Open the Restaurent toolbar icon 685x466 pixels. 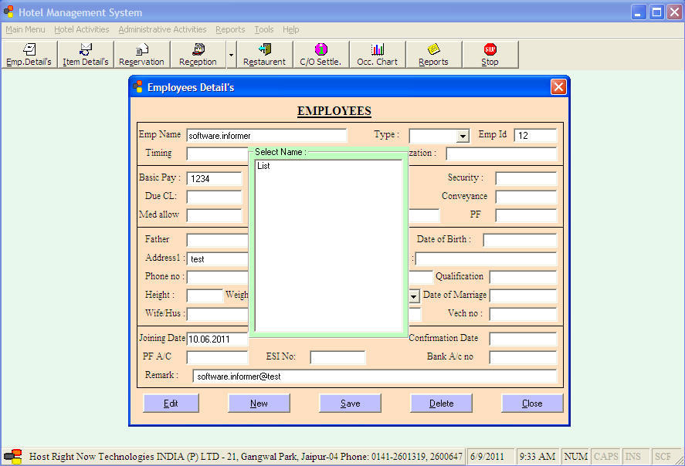click(x=264, y=54)
